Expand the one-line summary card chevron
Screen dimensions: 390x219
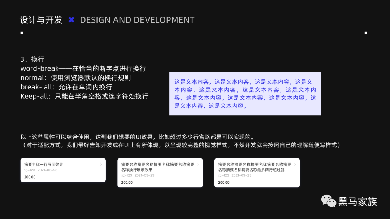tap(101, 164)
